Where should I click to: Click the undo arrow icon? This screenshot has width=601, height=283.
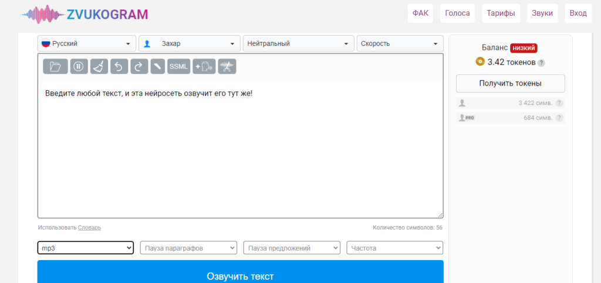pos(119,67)
